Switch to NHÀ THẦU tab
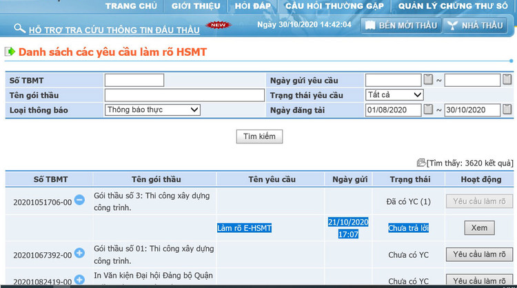The width and height of the screenshot is (517, 288). (475, 25)
